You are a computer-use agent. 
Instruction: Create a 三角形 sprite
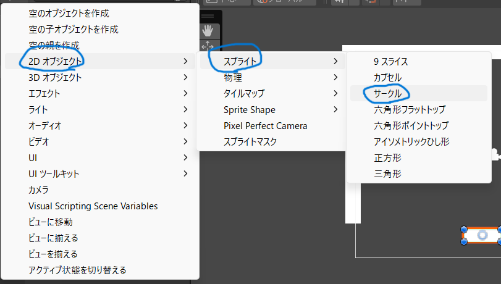tap(387, 173)
